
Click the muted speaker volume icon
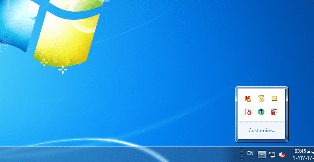click(x=282, y=155)
